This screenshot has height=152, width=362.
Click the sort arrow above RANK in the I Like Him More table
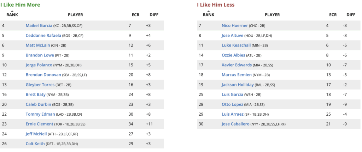(12, 11)
